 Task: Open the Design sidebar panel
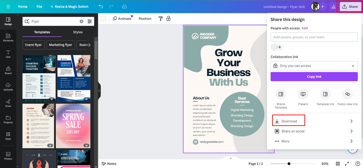coord(8,21)
